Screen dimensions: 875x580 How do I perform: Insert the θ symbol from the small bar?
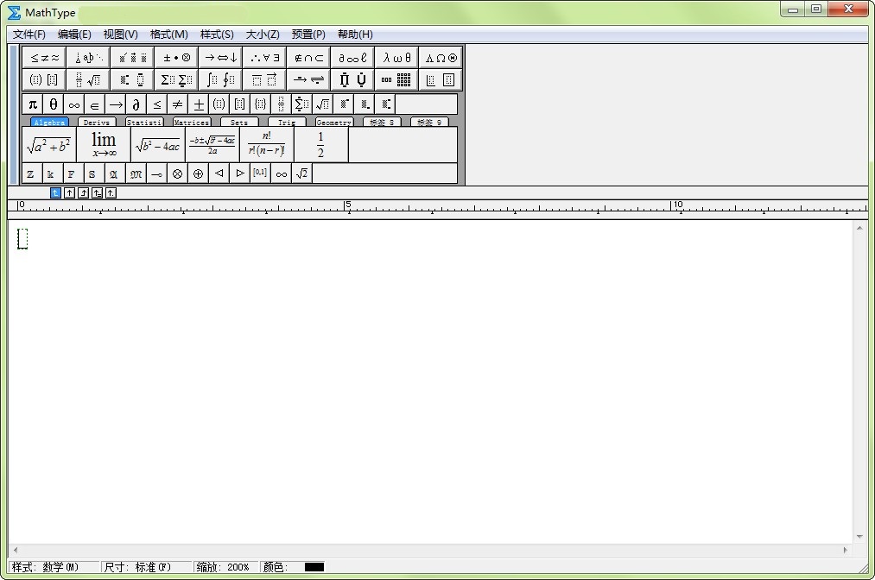[x=54, y=104]
